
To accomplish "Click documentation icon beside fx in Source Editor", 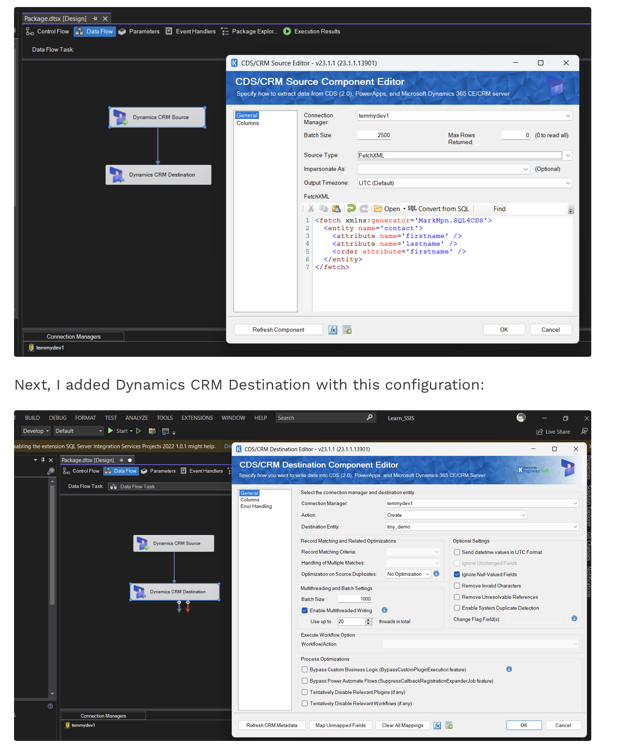I will point(347,330).
